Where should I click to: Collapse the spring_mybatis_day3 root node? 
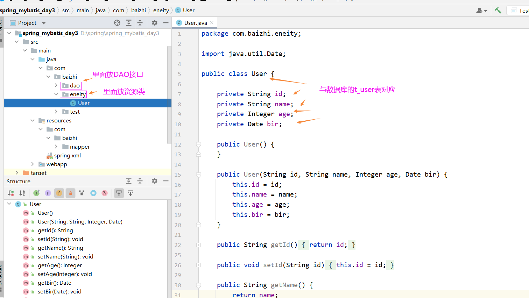pos(9,33)
